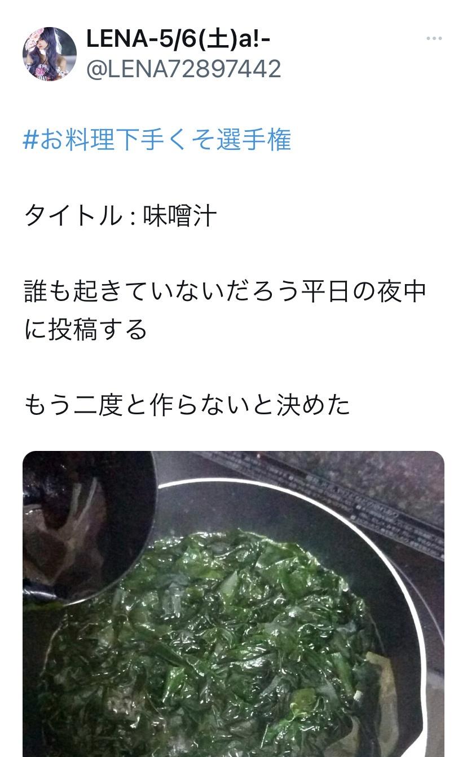This screenshot has height=757, width=467.
Task: Click the text line に投稿する
Action: 86,330
